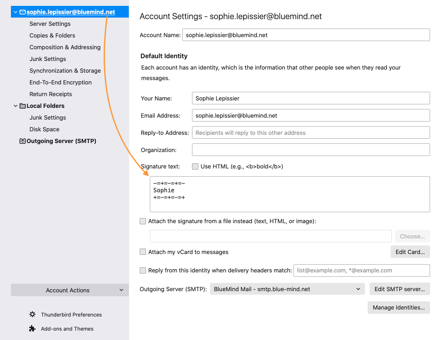The width and height of the screenshot is (441, 340).
Task: Click the Thunderbird Preferences gear icon
Action: tap(32, 314)
